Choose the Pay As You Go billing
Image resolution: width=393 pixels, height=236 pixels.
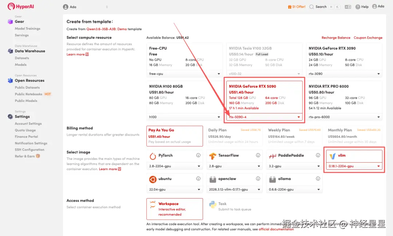click(x=175, y=136)
